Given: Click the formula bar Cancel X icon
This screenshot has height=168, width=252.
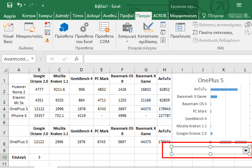Looking at the screenshot, I should pos(52,59).
